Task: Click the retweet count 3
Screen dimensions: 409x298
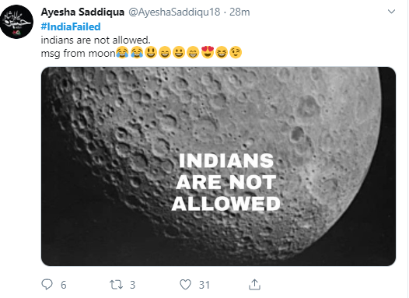Action: pos(132,285)
